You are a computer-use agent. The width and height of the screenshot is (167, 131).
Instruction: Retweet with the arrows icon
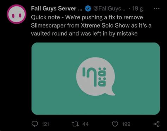pyautogui.click(x=75, y=124)
